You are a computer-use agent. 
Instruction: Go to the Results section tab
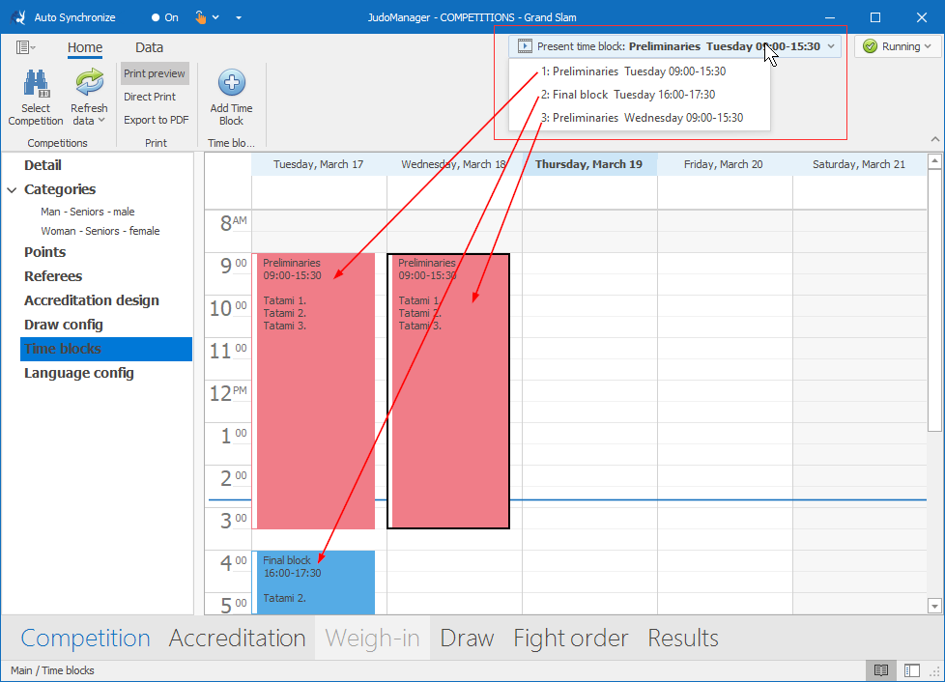tap(683, 638)
